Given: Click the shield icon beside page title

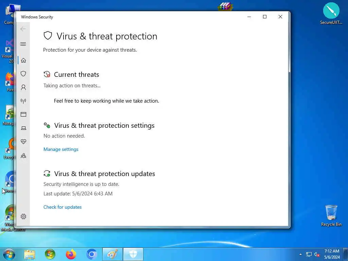Looking at the screenshot, I should (x=48, y=35).
